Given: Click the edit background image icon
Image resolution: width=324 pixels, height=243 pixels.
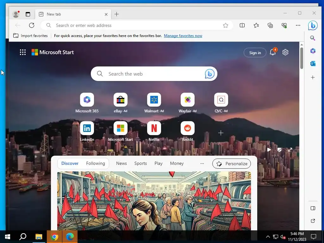Looking at the screenshot, I should (x=279, y=150).
